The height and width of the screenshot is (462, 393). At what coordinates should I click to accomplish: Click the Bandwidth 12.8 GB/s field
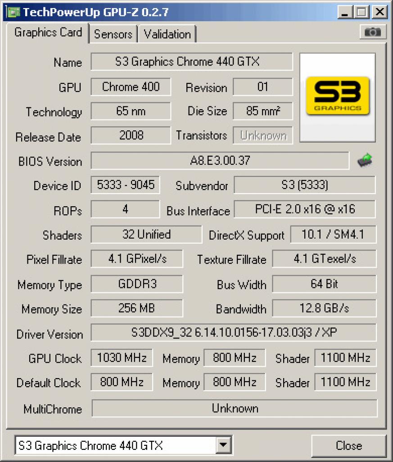coord(324,308)
